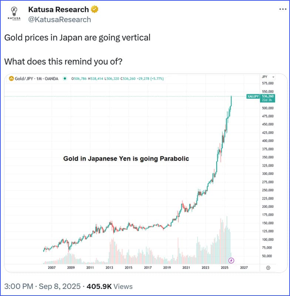This screenshot has height=296, width=290.
Task: Click the gold verified badge
Action: point(94,10)
